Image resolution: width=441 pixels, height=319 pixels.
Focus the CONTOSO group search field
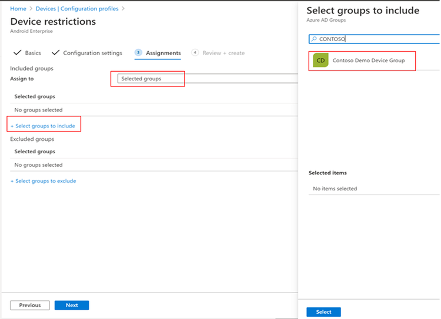[376, 39]
